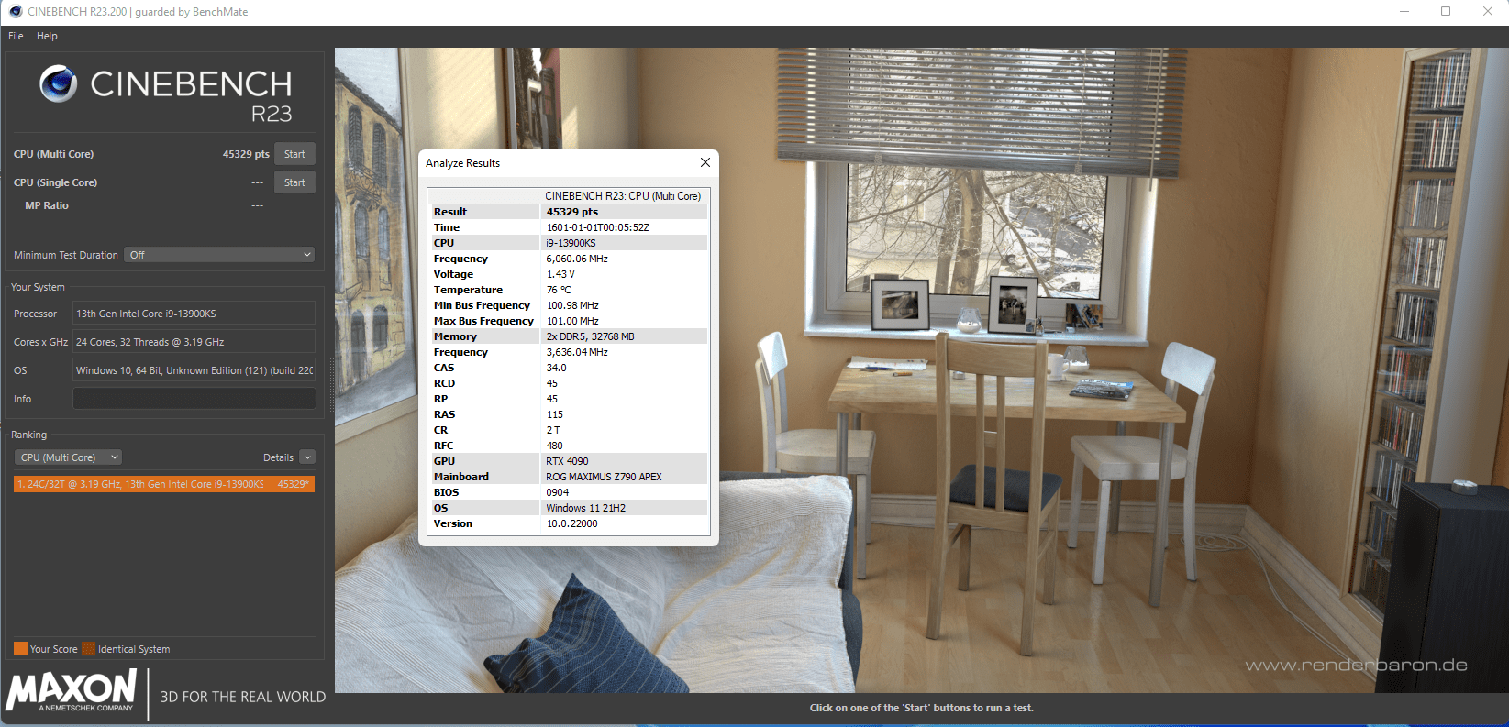Click the 6,060.06 MHz frequency value
1509x727 pixels.
coord(577,259)
